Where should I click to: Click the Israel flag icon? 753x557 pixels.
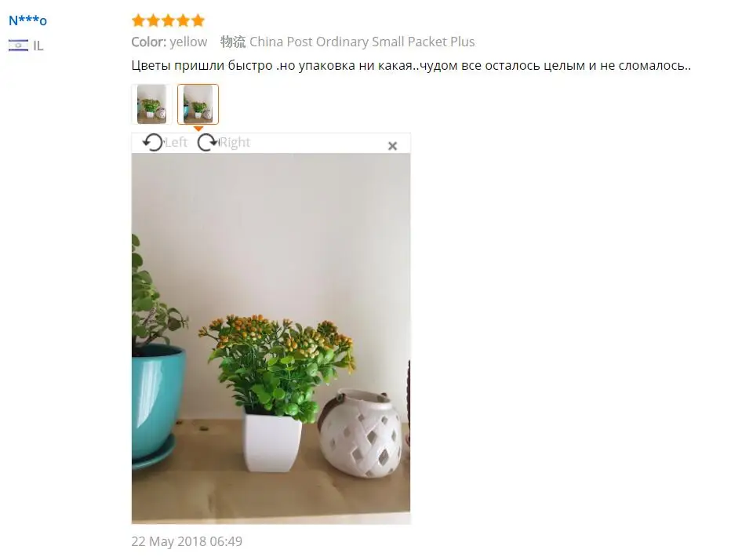pos(18,46)
